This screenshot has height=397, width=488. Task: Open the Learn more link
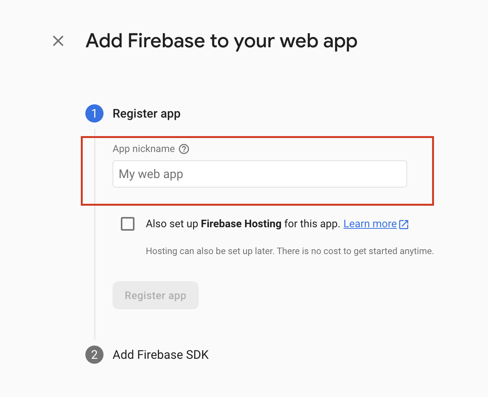click(370, 224)
